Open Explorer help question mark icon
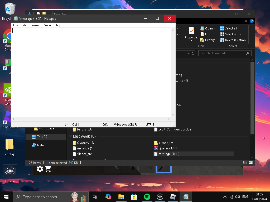 (252, 21)
